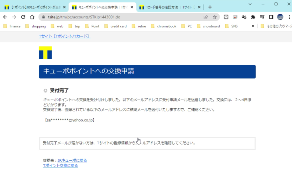Open the snowboard bookmark folder
This screenshot has width=292, height=182.
click(208, 26)
